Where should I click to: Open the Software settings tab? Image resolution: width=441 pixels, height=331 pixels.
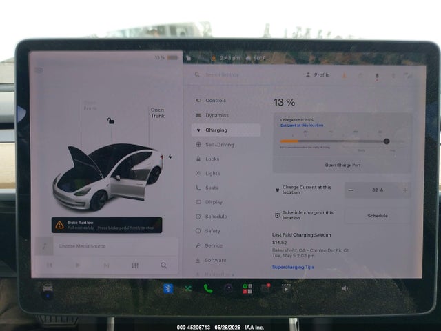211,261
